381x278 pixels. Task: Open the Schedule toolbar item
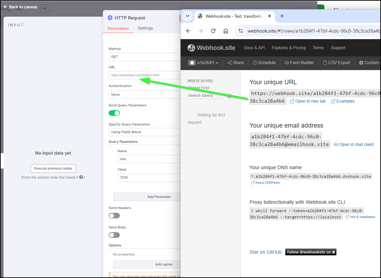point(264,63)
